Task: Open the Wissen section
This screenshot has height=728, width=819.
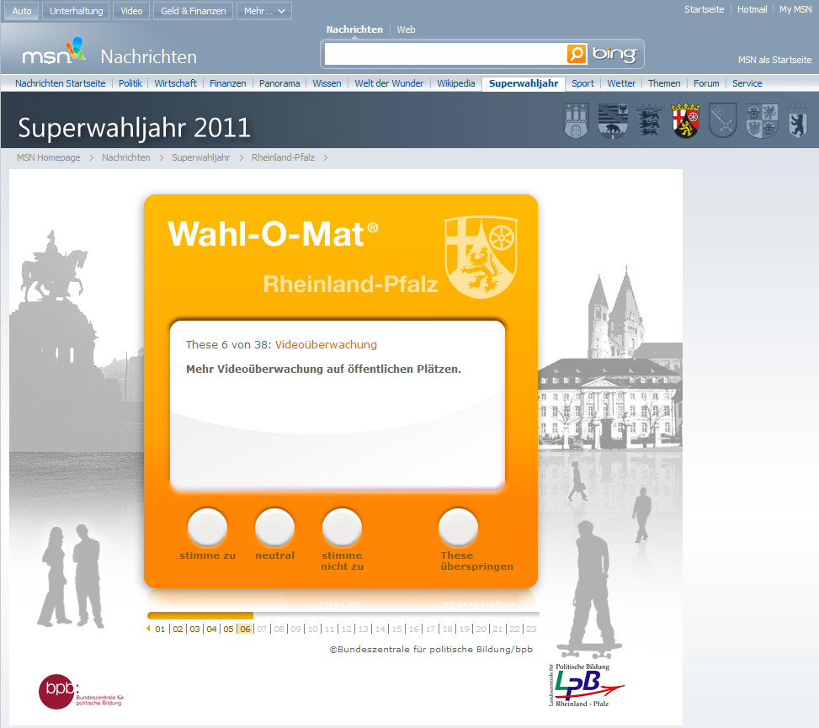Action: (x=327, y=83)
